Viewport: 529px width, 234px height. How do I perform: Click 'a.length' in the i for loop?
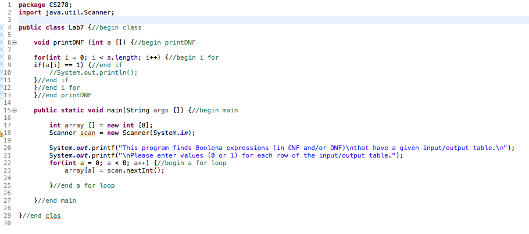(x=123, y=57)
